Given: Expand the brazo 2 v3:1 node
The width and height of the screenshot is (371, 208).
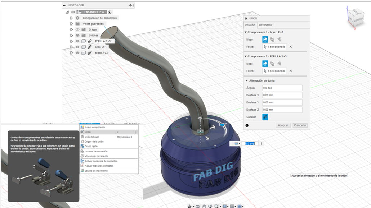Looking at the screenshot, I should pyautogui.click(x=71, y=53).
